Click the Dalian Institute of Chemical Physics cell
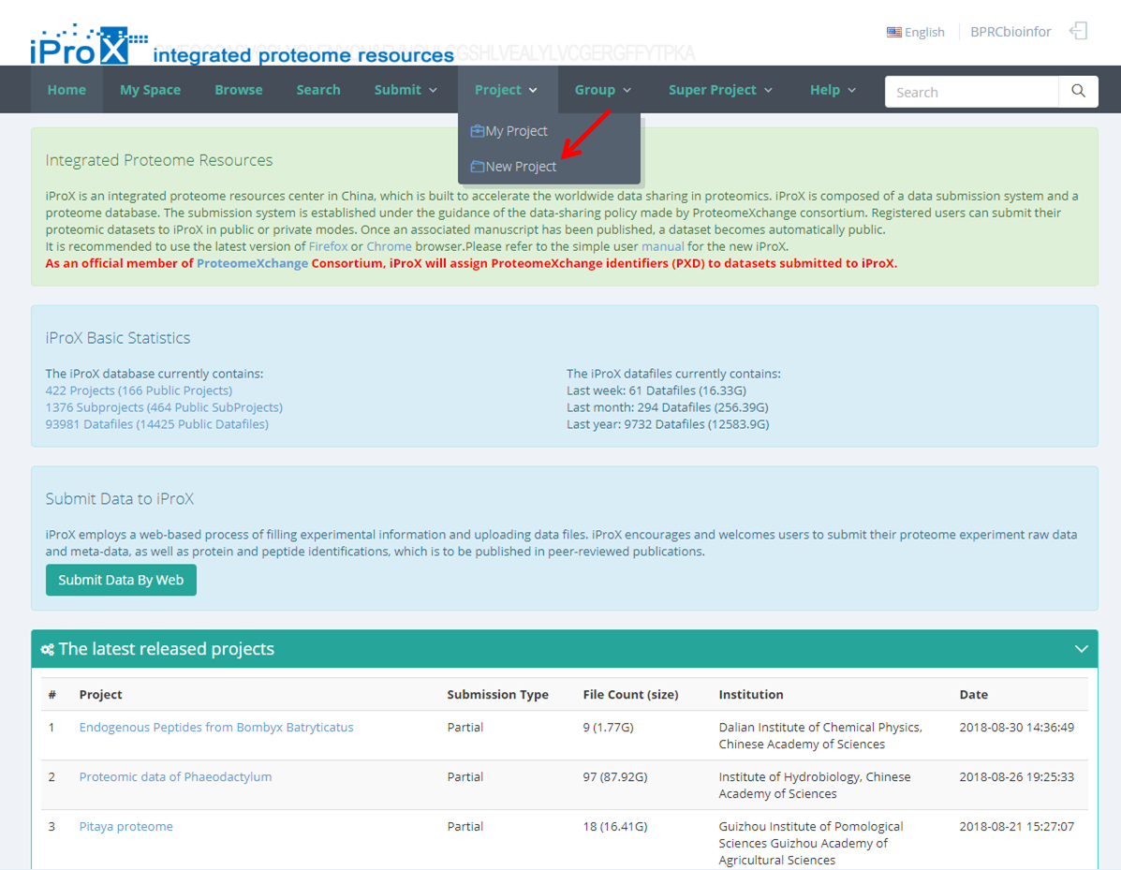The image size is (1121, 870). click(x=820, y=735)
